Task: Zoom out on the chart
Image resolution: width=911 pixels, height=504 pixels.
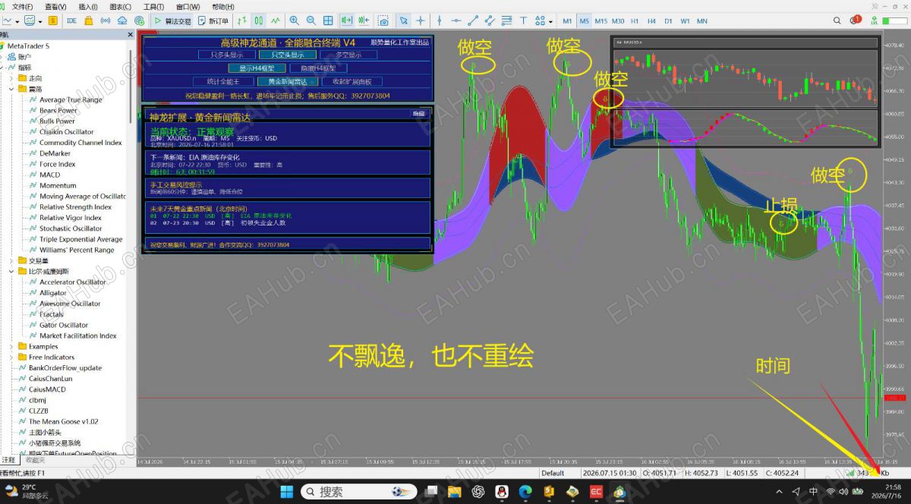Action: tap(311, 20)
